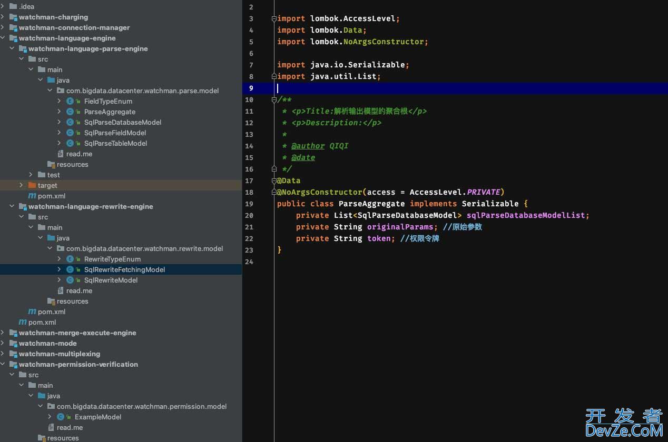Click the sqlParseDatabaseModelList field name
This screenshot has width=668, height=442.
click(x=526, y=215)
